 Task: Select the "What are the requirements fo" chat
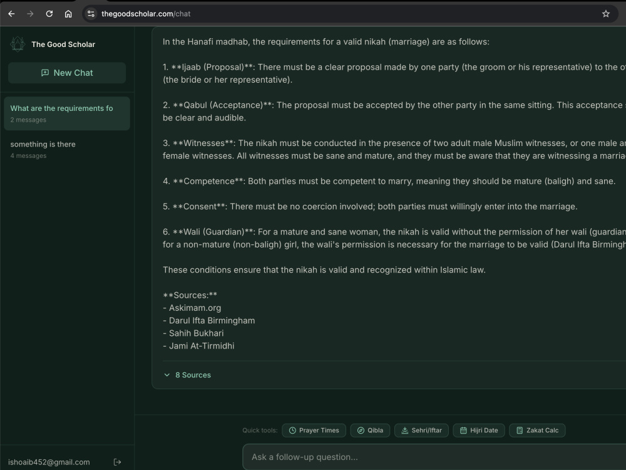[67, 113]
